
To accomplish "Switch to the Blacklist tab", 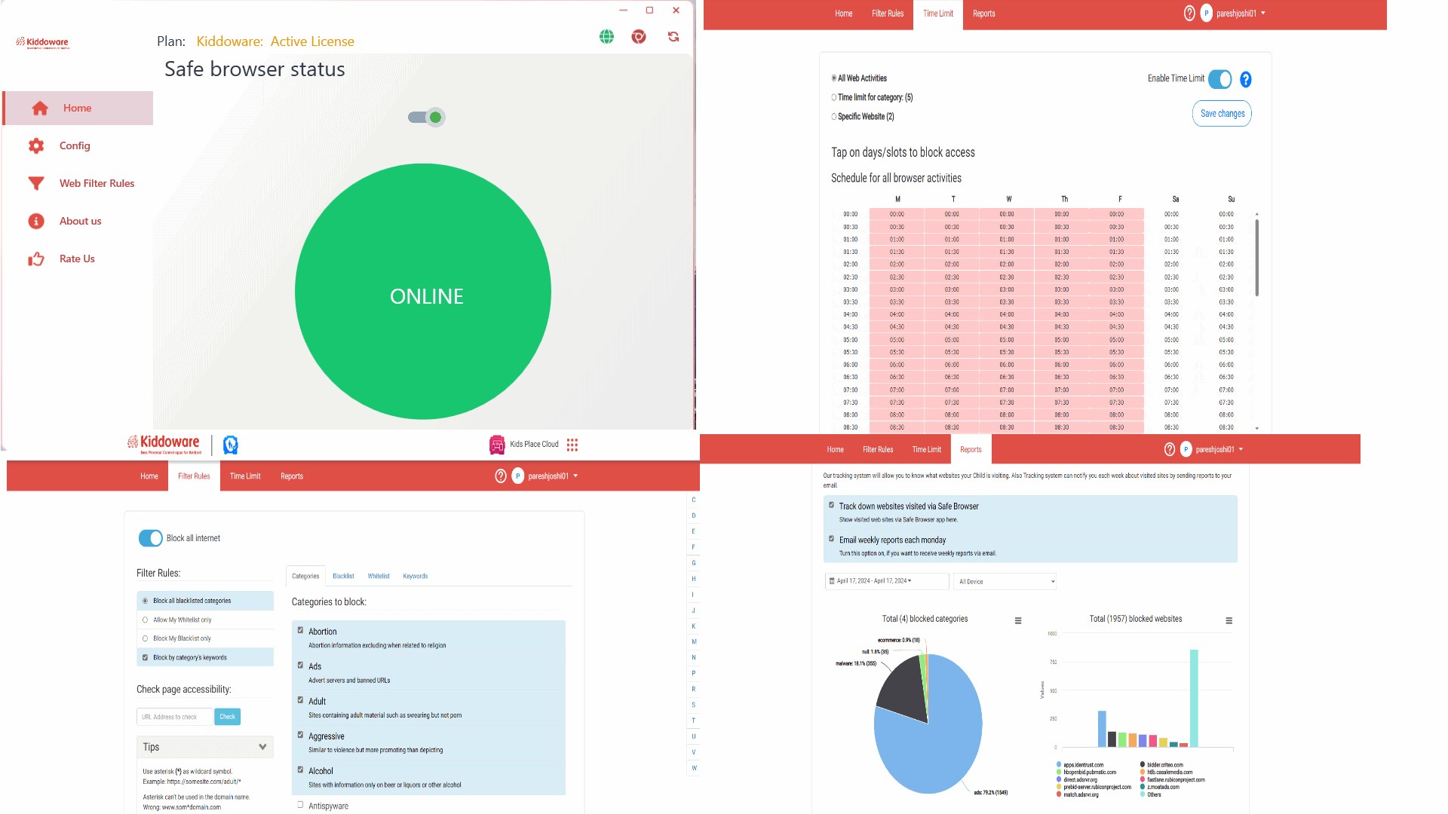I will tap(343, 576).
